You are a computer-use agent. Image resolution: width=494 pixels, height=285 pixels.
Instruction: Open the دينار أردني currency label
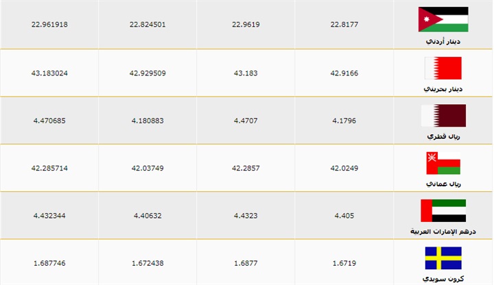[x=443, y=42]
